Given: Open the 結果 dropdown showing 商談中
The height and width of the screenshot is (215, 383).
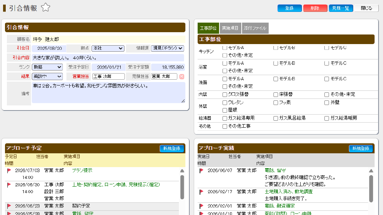Looking at the screenshot, I should point(47,77).
